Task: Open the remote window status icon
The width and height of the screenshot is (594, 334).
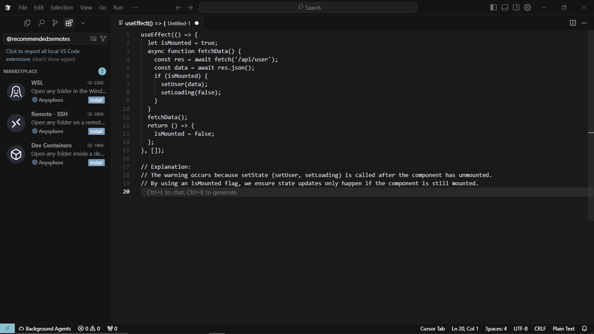Action: click(x=7, y=329)
